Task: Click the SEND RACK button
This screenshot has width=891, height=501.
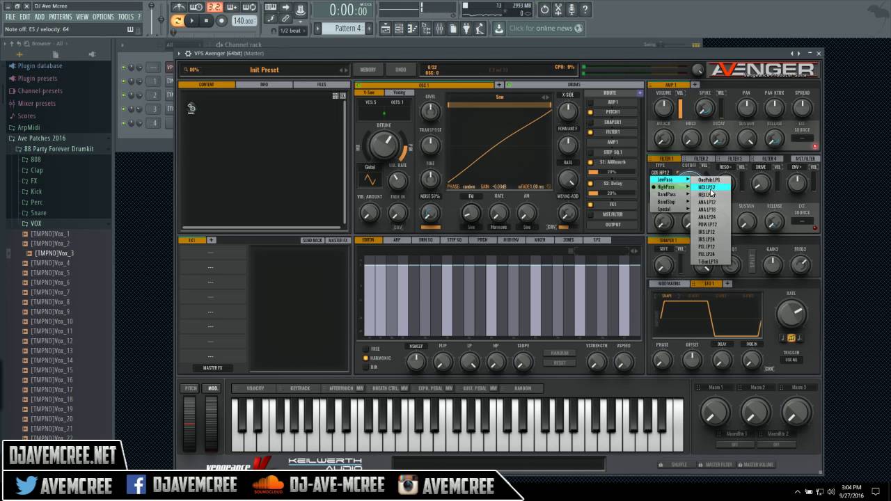Action: [313, 240]
